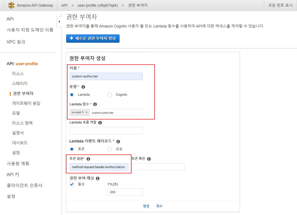This screenshot has height=215, width=297.
Task: Open 사용량 계획 in sidebar
Action: coord(18,164)
